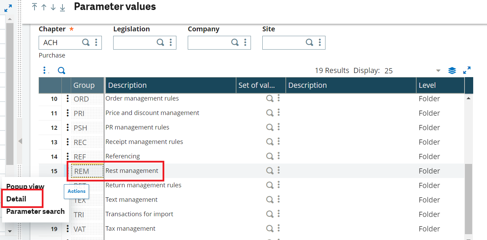The image size is (487, 240).
Task: Click the go-to-first-record arrow icon
Action: [x=34, y=7]
